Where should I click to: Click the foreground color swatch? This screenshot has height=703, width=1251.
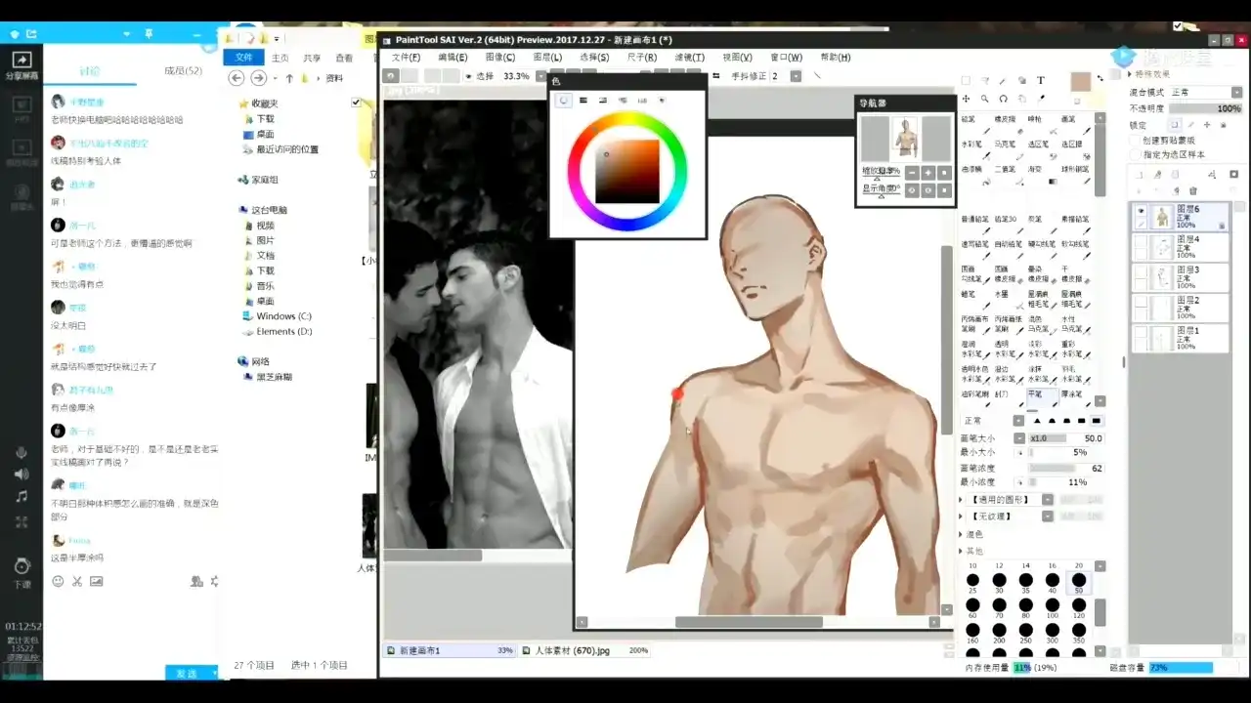click(1080, 82)
